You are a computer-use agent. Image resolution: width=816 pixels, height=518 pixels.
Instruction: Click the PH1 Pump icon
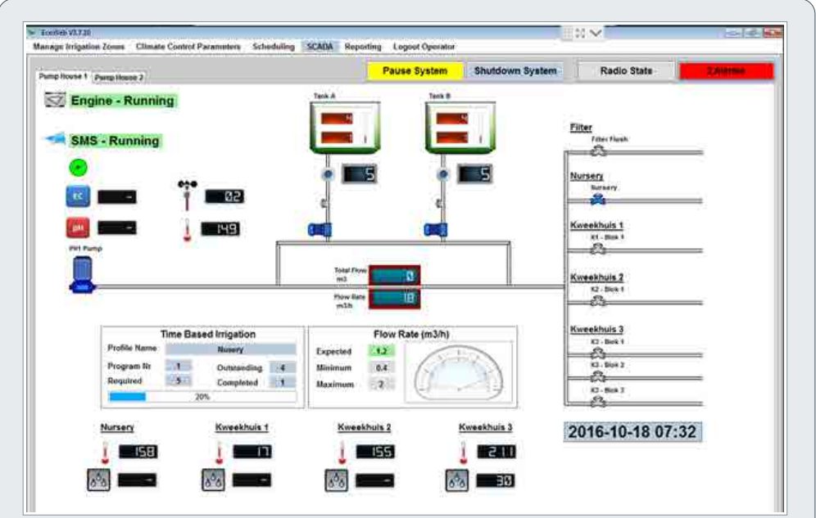click(x=82, y=275)
